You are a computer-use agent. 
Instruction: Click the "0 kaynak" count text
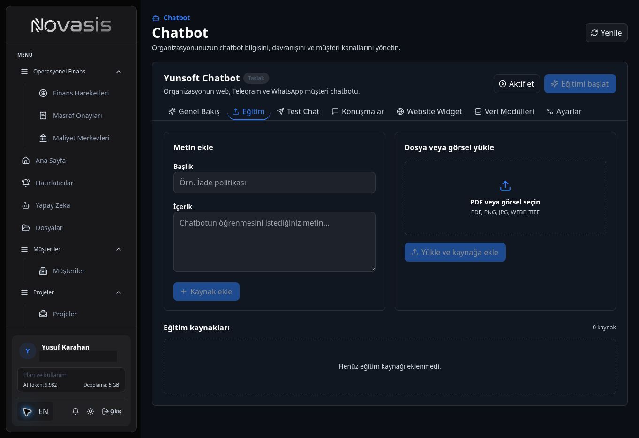coord(604,328)
